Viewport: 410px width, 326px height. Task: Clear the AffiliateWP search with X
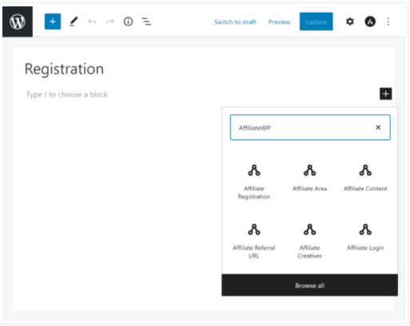(378, 128)
